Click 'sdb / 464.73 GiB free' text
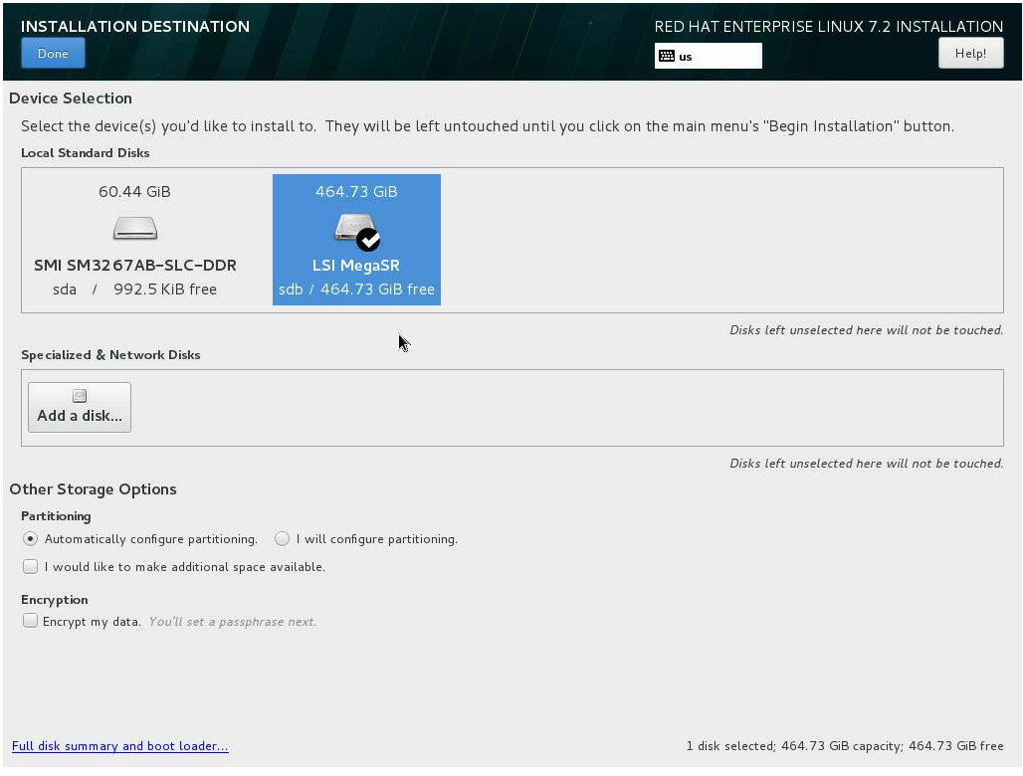 click(356, 290)
